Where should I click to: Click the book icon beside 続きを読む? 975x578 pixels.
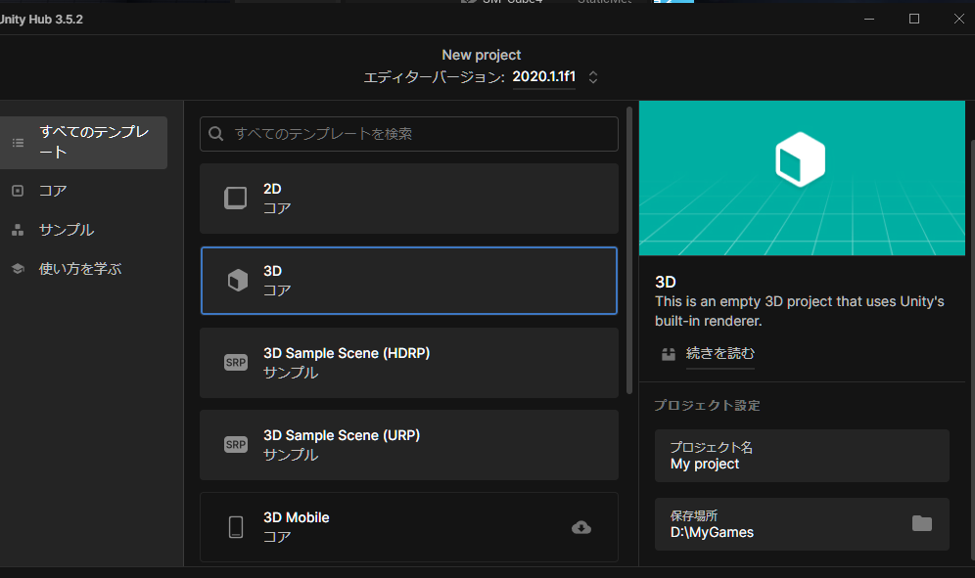669,354
